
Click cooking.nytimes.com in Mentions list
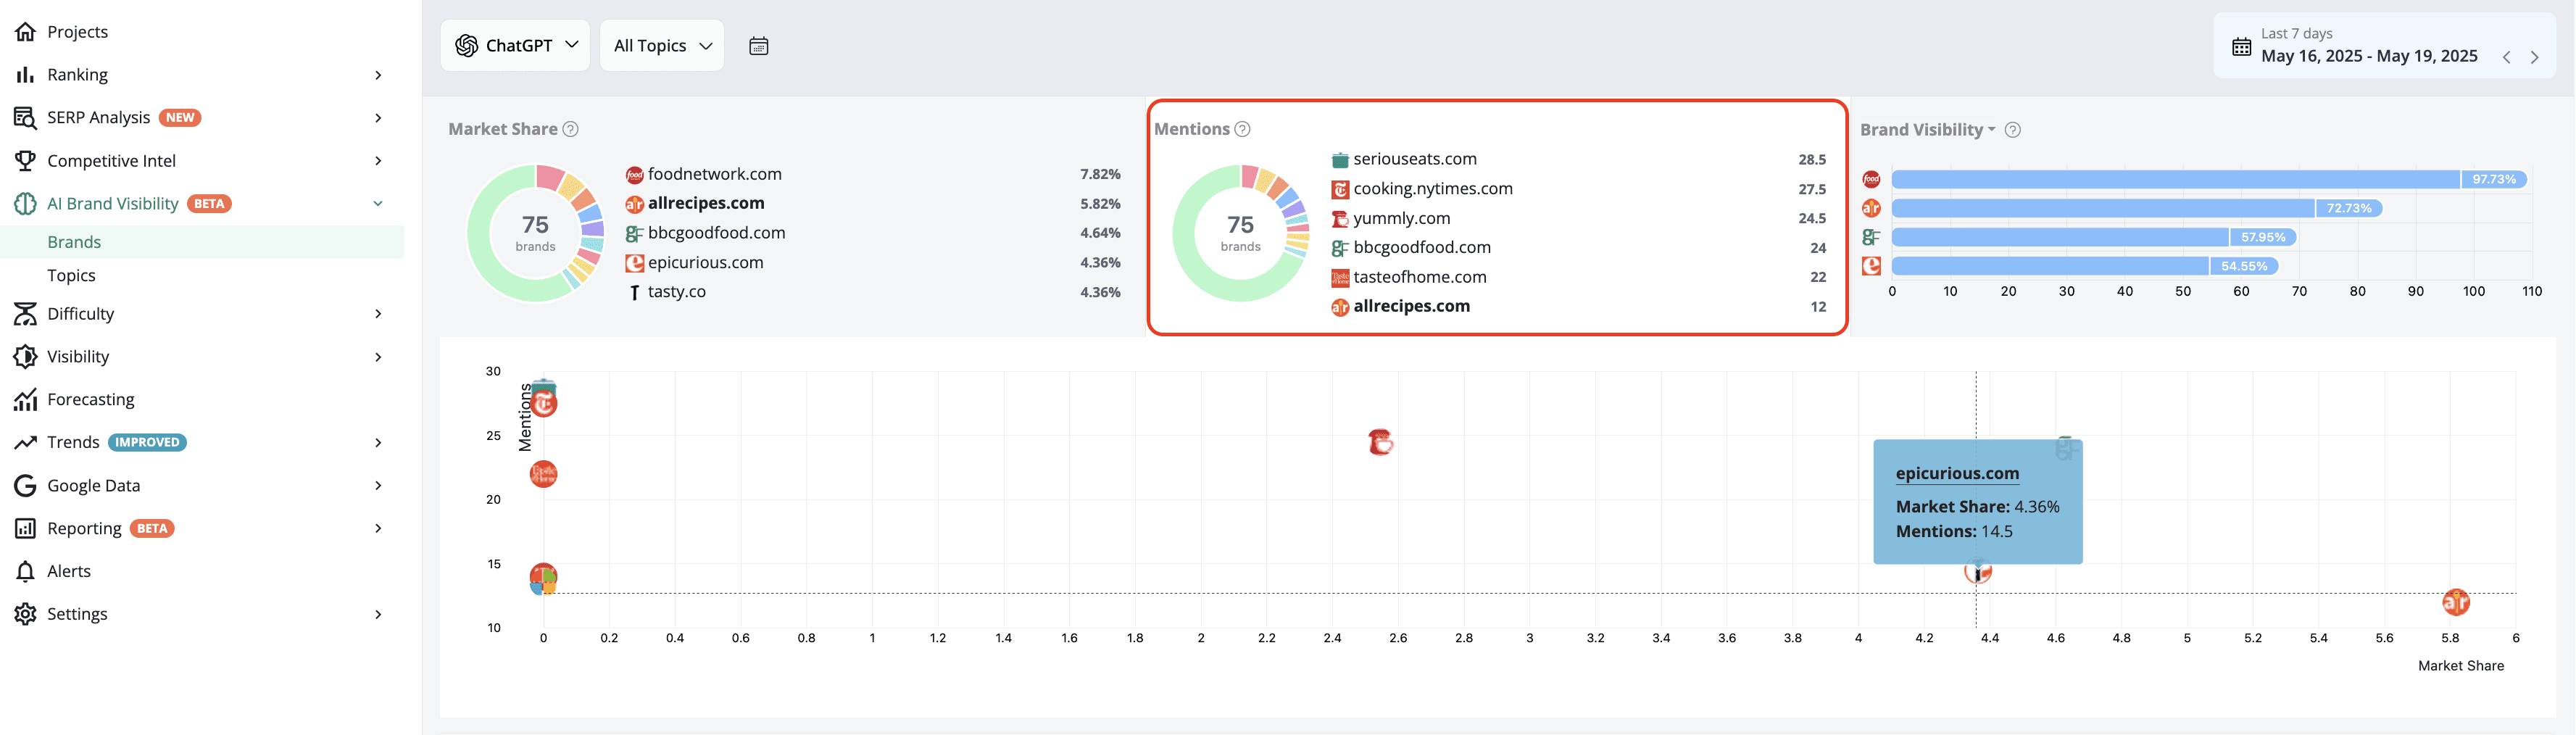[1433, 189]
